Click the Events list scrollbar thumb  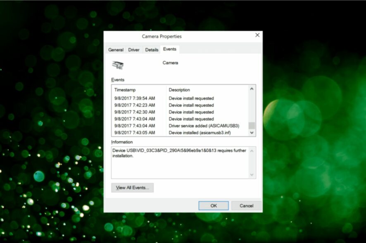[252, 126]
